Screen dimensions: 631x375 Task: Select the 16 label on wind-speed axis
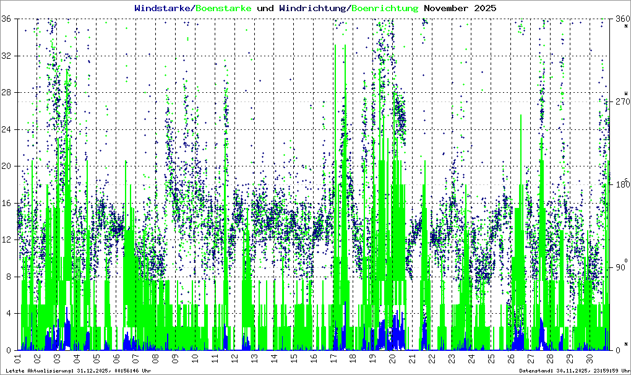(x=6, y=203)
